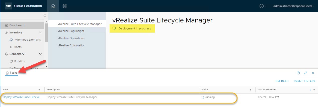This screenshot has width=318, height=107.
Task: Collapse the Inventory section chevron
Action: 40,32
